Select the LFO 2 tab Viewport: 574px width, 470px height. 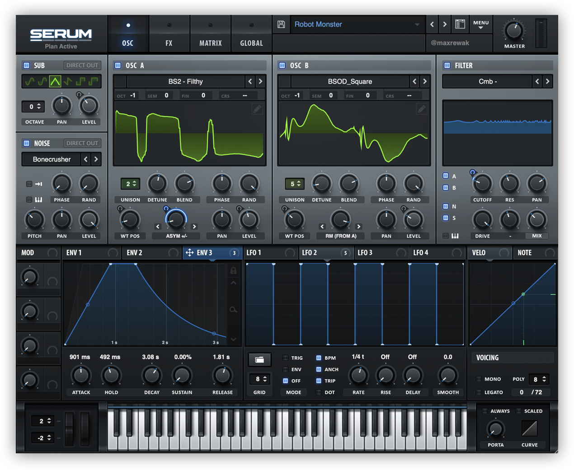click(x=326, y=253)
